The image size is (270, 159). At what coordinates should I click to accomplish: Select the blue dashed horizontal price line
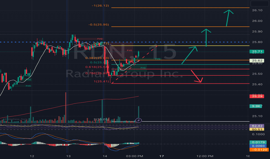coord(125,42)
